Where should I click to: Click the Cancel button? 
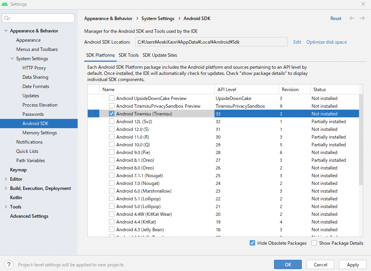coord(320,264)
